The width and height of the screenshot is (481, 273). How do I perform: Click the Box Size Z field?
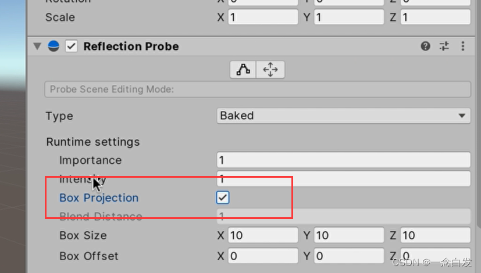435,235
